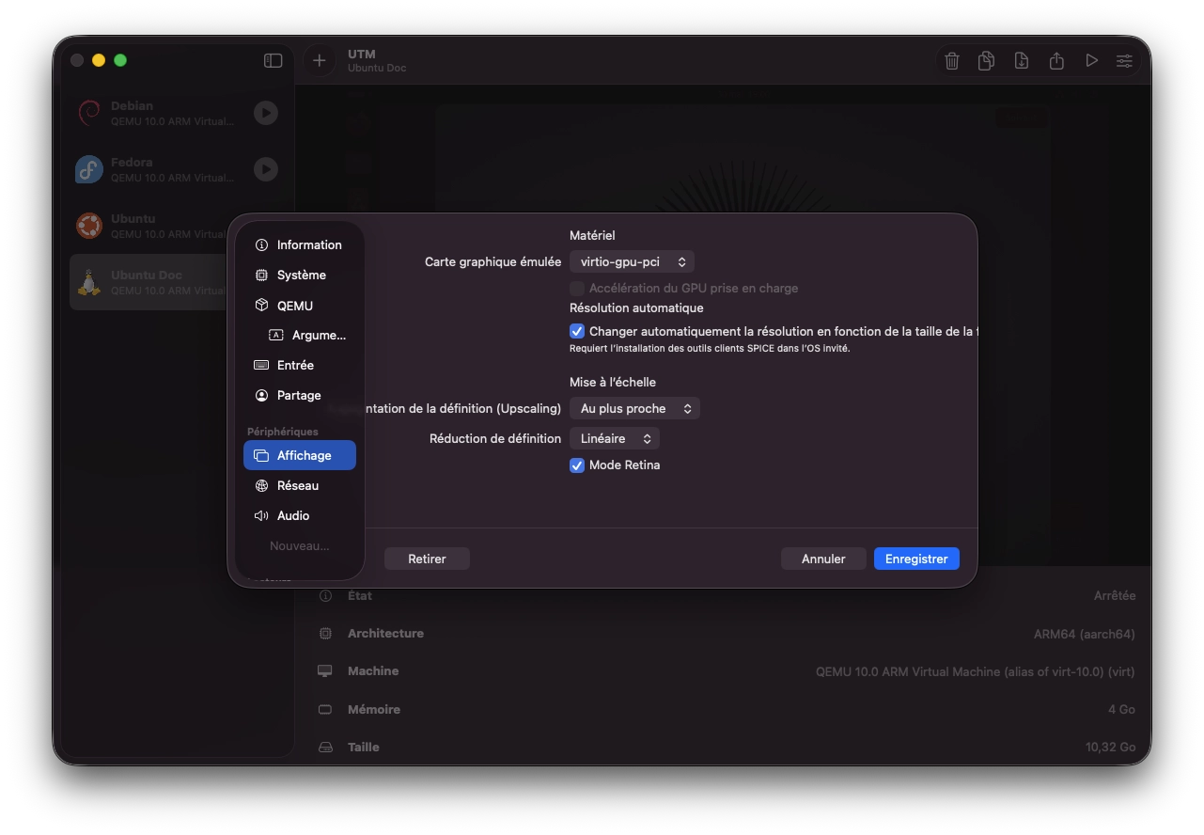Image resolution: width=1204 pixels, height=835 pixels.
Task: Select the Fedora VM logo in sidebar
Action: click(89, 169)
